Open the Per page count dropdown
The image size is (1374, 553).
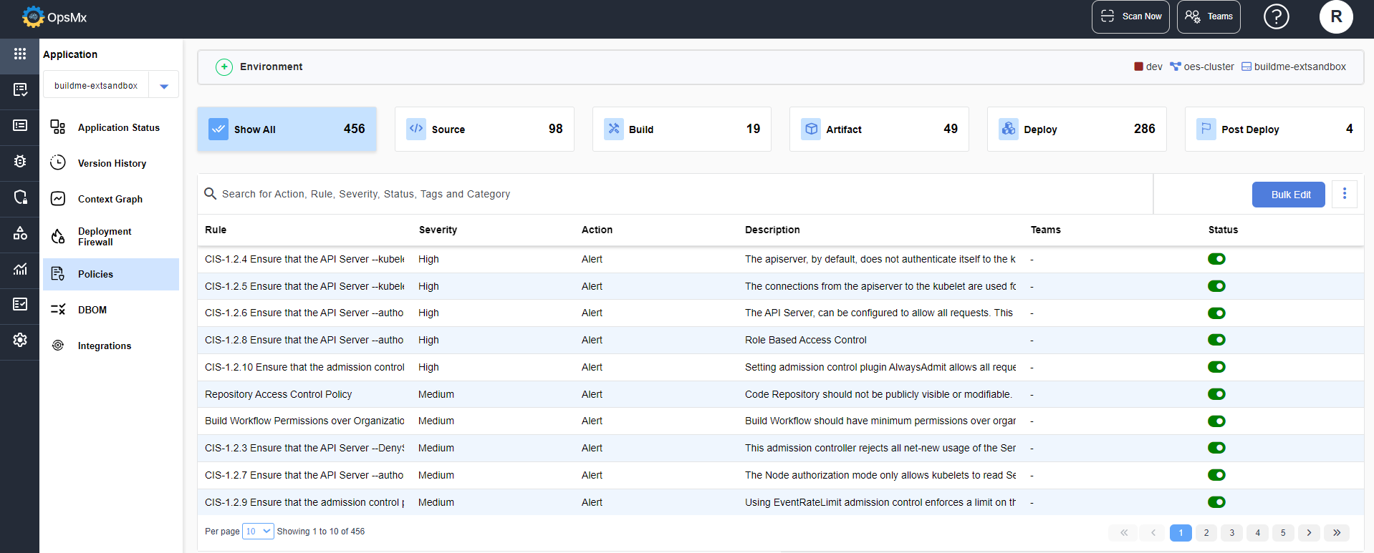(x=258, y=532)
